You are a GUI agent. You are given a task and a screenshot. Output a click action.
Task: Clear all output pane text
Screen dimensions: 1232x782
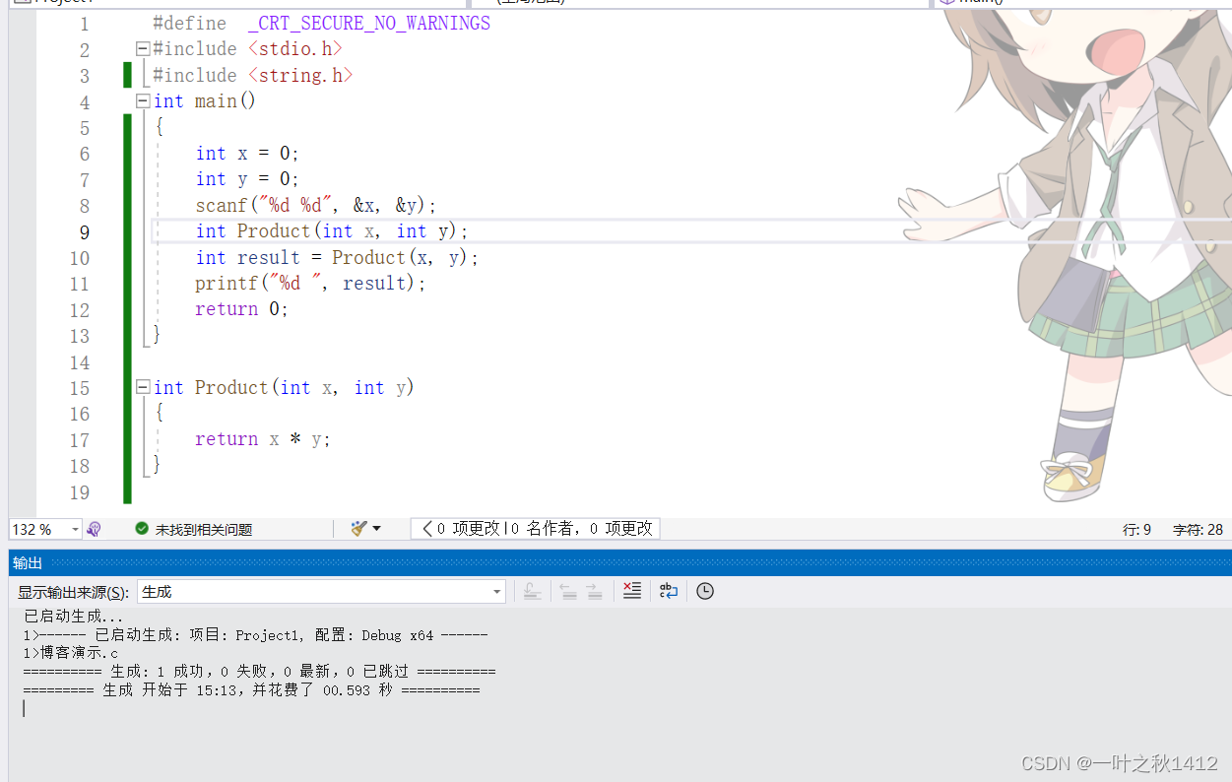632,591
